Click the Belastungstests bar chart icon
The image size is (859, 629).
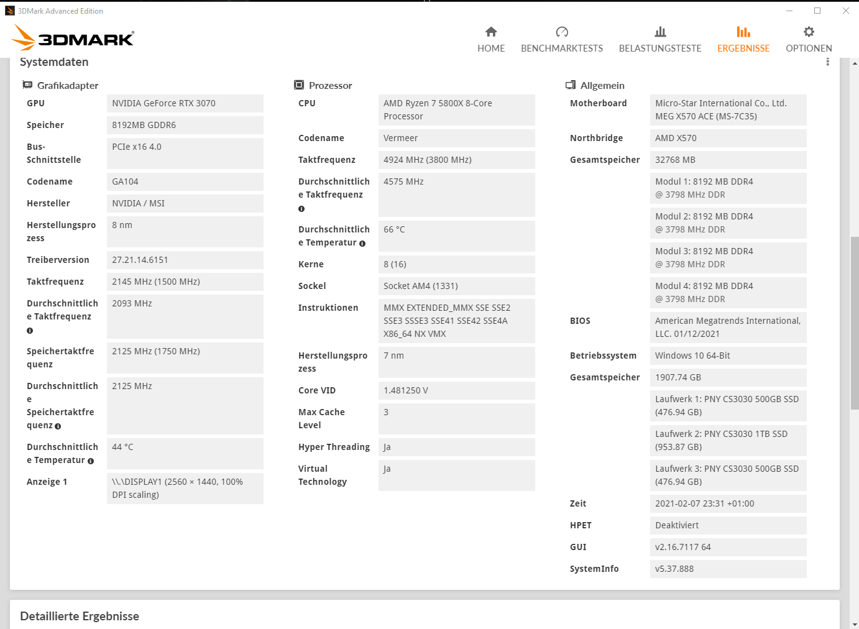[660, 31]
